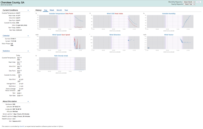Click the Outside Temperature Dew Point chart
The image size is (203, 129).
61,22
